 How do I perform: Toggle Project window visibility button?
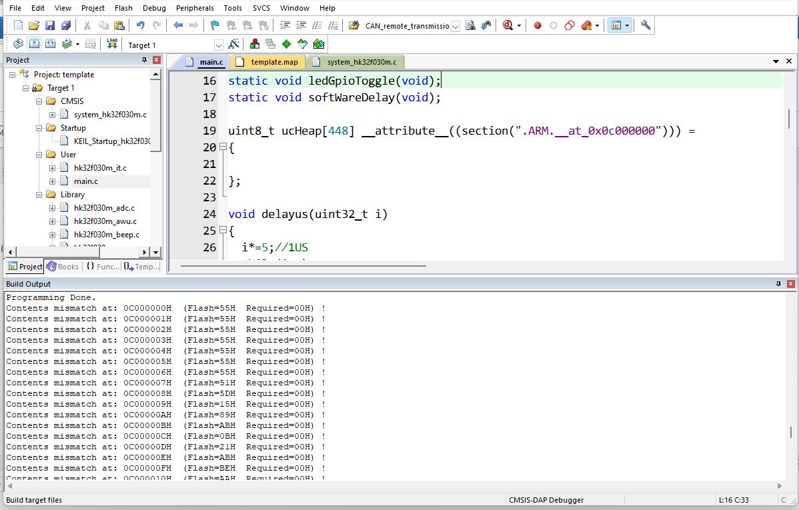(616, 25)
